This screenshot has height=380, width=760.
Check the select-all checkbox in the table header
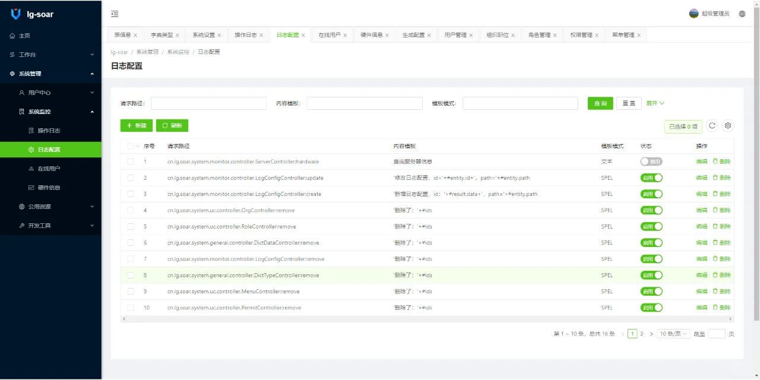coord(131,145)
